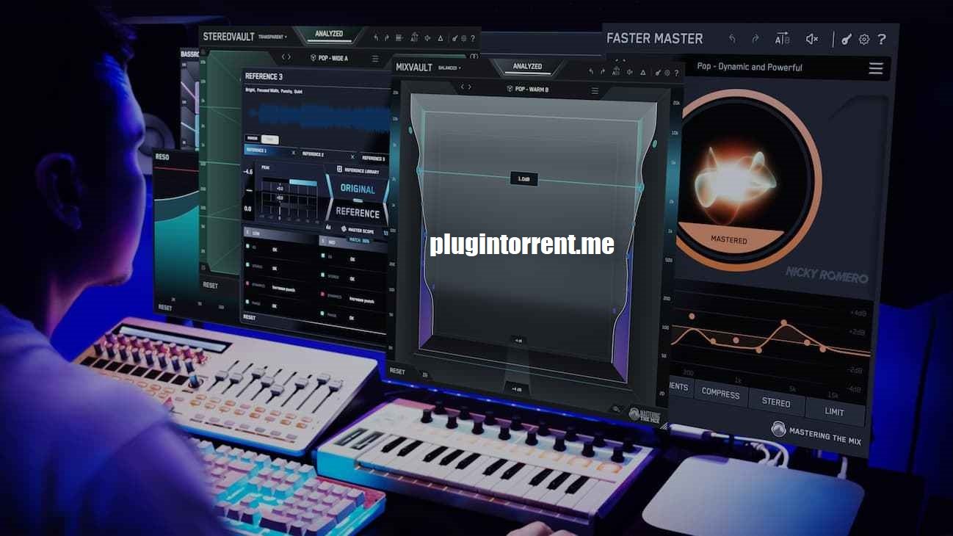Open the BALANCED mode dropdown in MixVault

click(x=449, y=68)
